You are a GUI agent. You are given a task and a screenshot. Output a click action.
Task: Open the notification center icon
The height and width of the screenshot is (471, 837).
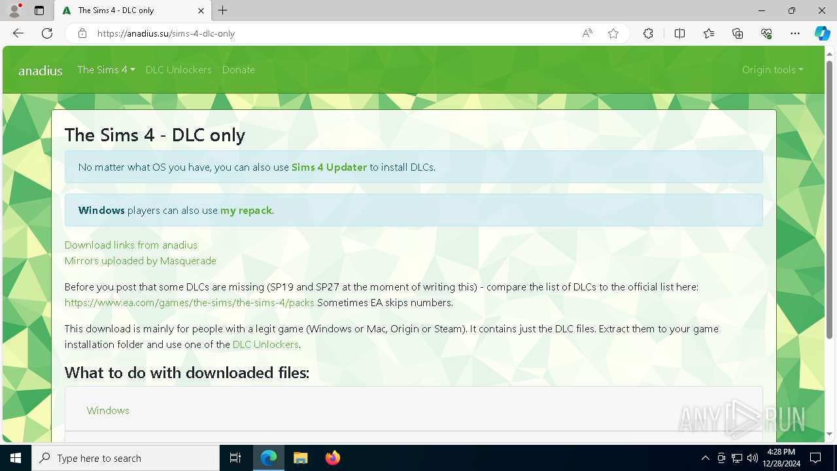click(x=815, y=458)
